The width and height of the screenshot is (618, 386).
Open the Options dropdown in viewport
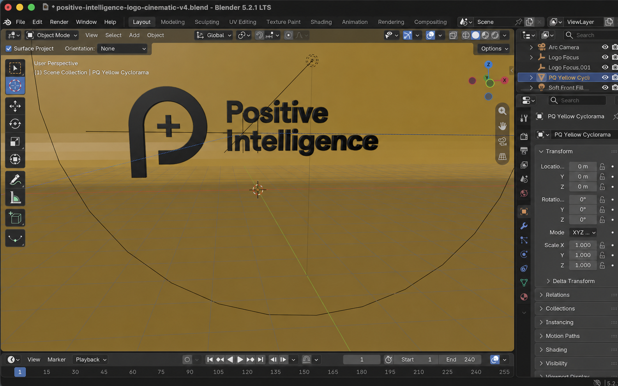(494, 49)
